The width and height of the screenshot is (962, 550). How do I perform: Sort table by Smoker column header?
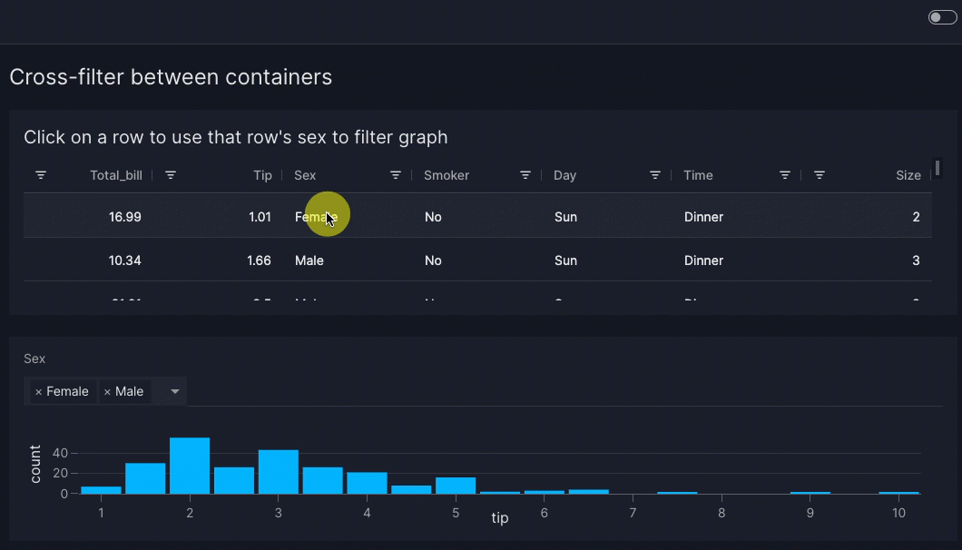pos(447,175)
